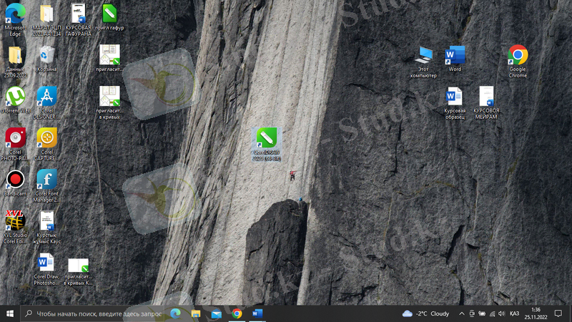Viewport: 572px width, 322px height.
Task: Open the weather widget showing -2°C Cloudy
Action: [425, 313]
